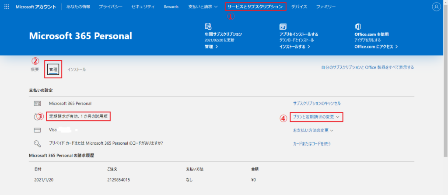
Task: Open the ファミリー menu item
Action: coord(325,7)
